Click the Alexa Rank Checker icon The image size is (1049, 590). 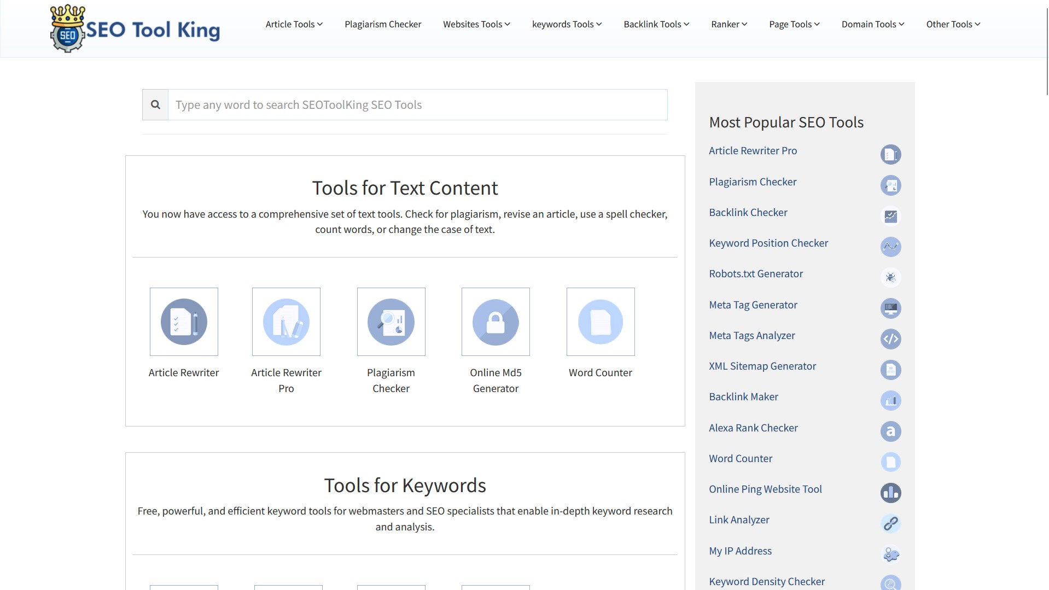[890, 431]
